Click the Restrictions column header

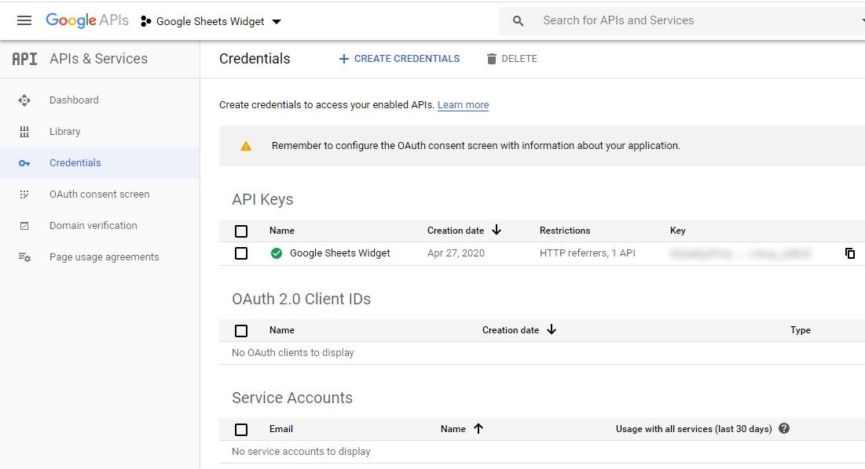[x=565, y=231]
